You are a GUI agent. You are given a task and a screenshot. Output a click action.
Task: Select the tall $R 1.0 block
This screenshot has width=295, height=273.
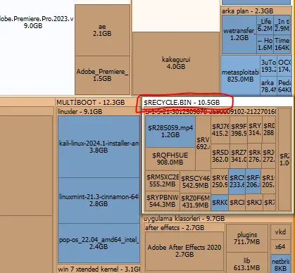click(x=284, y=159)
